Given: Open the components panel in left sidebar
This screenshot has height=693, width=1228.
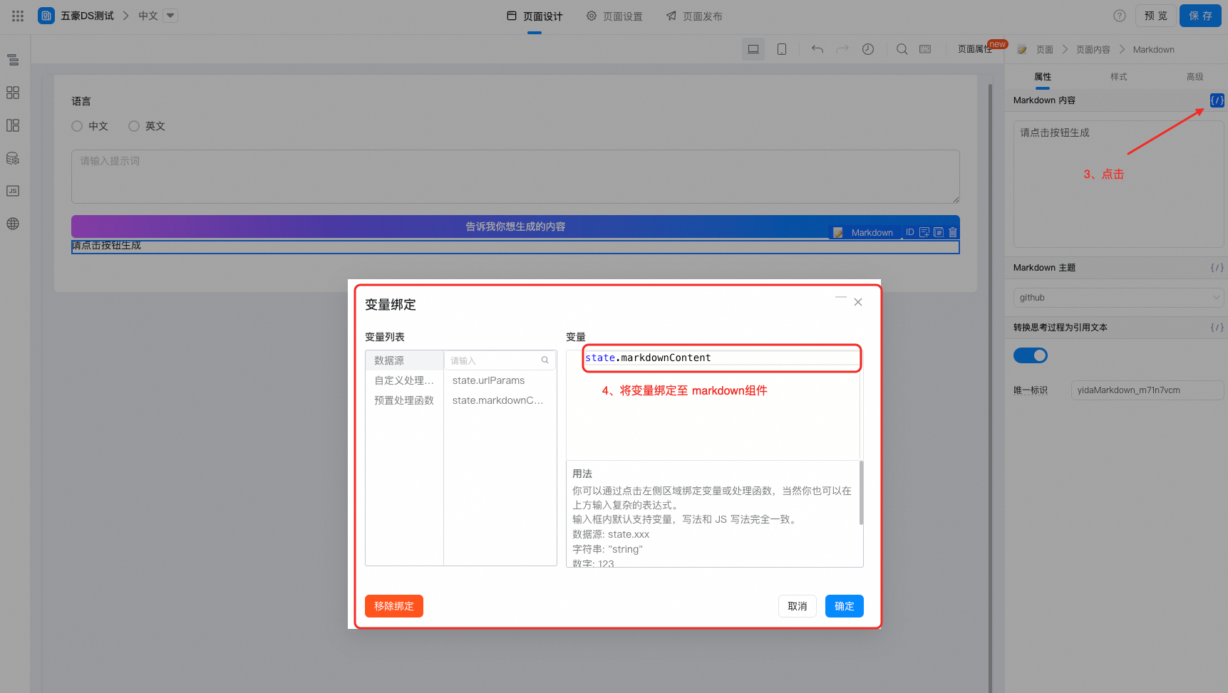Looking at the screenshot, I should pyautogui.click(x=12, y=93).
